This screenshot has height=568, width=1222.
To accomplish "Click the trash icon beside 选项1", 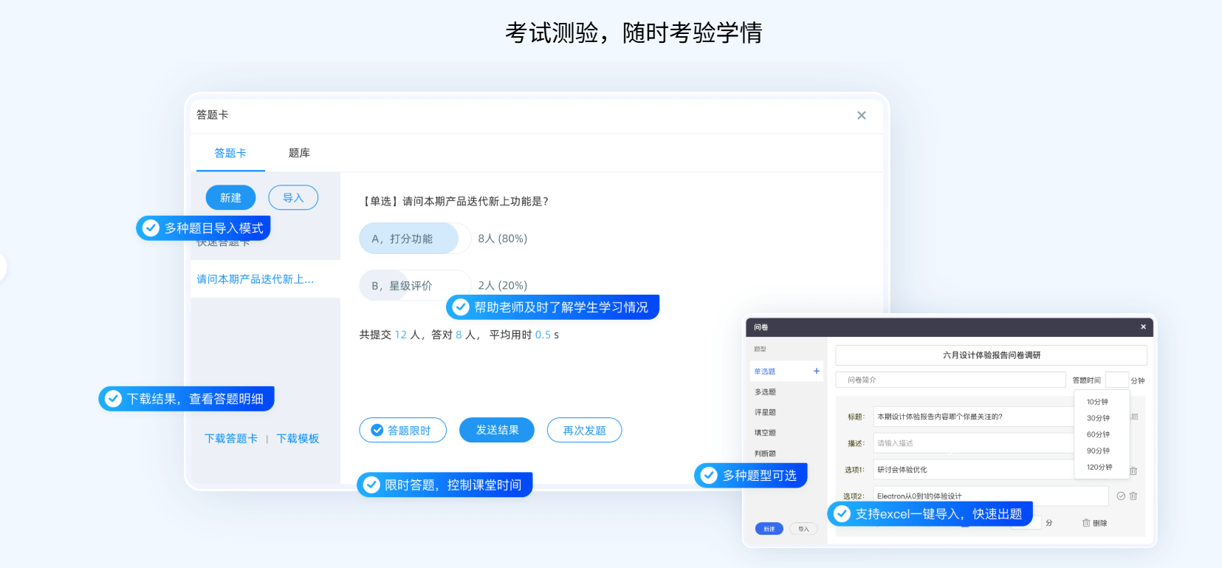I will (x=1133, y=471).
